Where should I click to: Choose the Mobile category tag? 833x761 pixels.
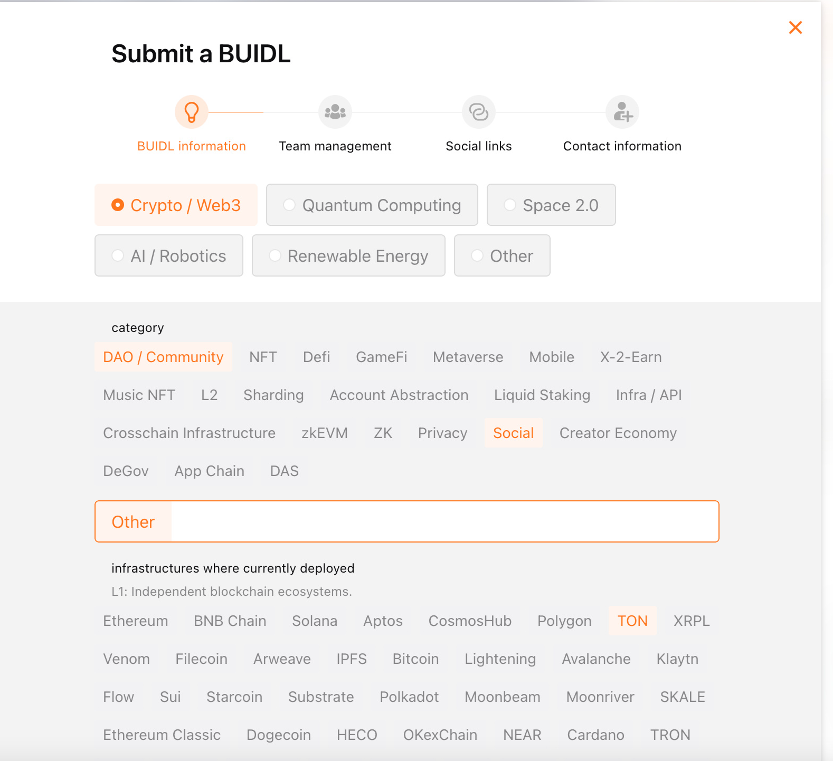tap(552, 357)
